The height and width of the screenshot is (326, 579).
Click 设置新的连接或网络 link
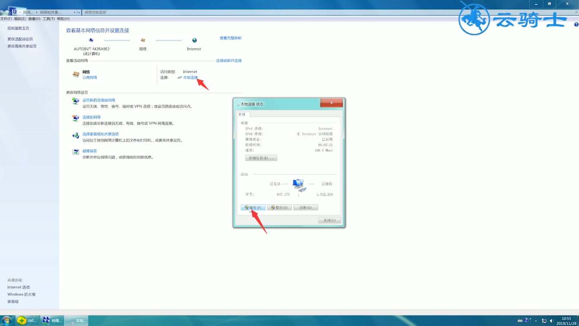tap(99, 100)
